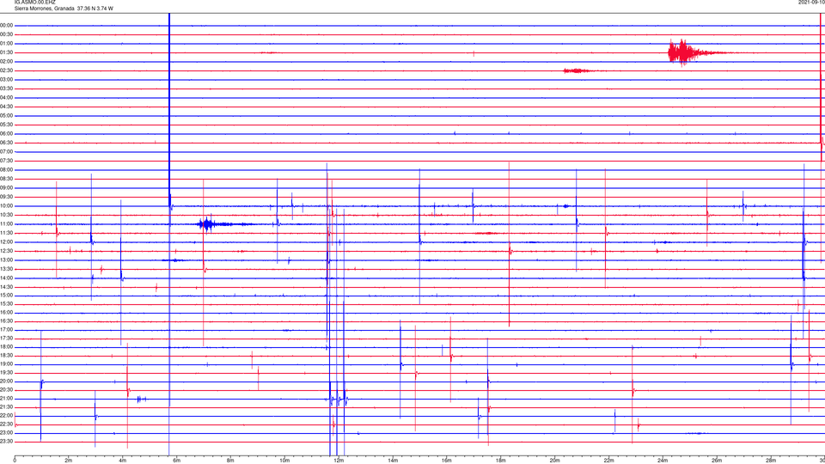Viewport: 825px width, 464px height.
Task: Click the "16m" x-axis tick label
Action: (447, 461)
